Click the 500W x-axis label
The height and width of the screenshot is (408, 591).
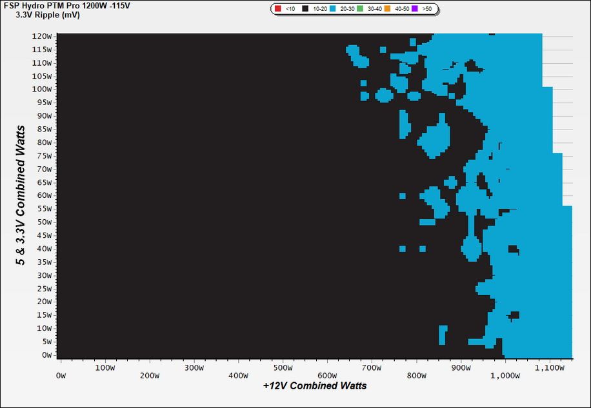pos(283,368)
